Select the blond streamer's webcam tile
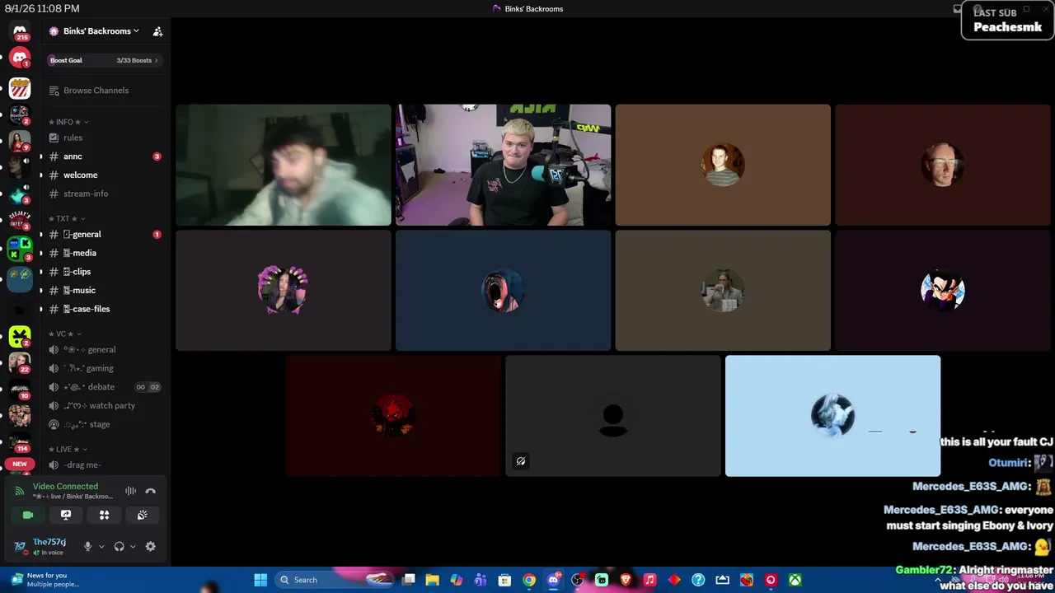 504,165
